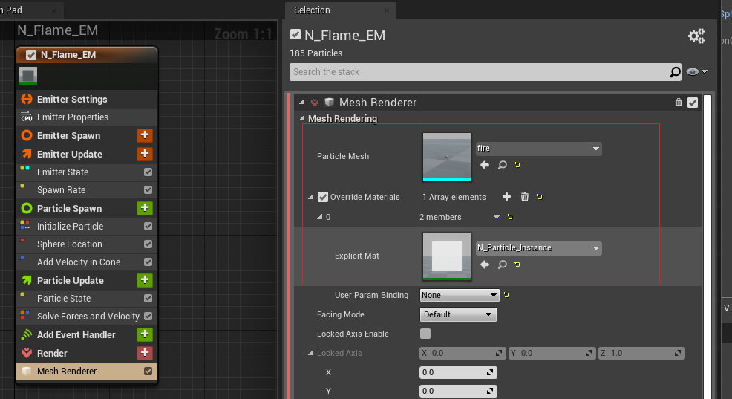Image resolution: width=732 pixels, height=399 pixels.
Task: Disable Add Velocity in Cone module
Action: [148, 262]
